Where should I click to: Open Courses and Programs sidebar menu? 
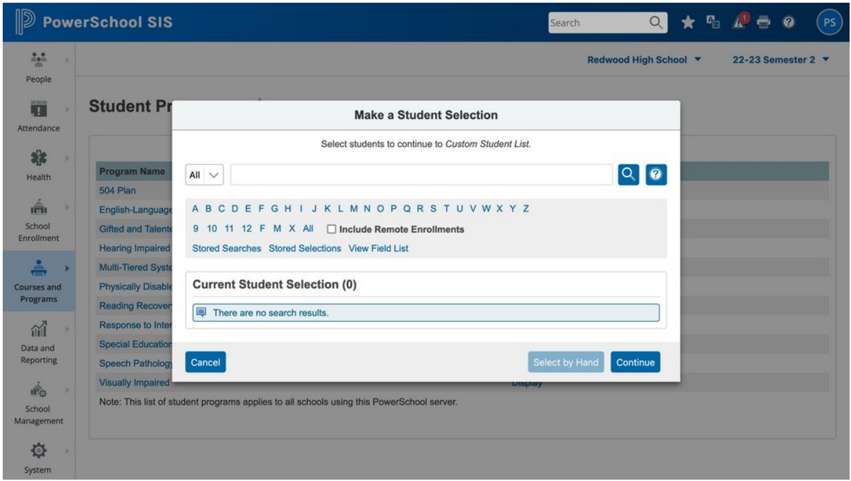37,282
